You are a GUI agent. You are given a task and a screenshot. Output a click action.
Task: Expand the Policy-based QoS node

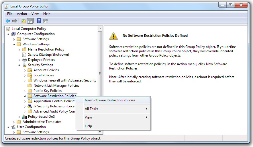point(19,117)
